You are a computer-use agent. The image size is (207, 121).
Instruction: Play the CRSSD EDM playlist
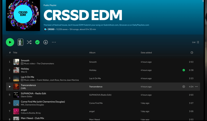click(10, 42)
